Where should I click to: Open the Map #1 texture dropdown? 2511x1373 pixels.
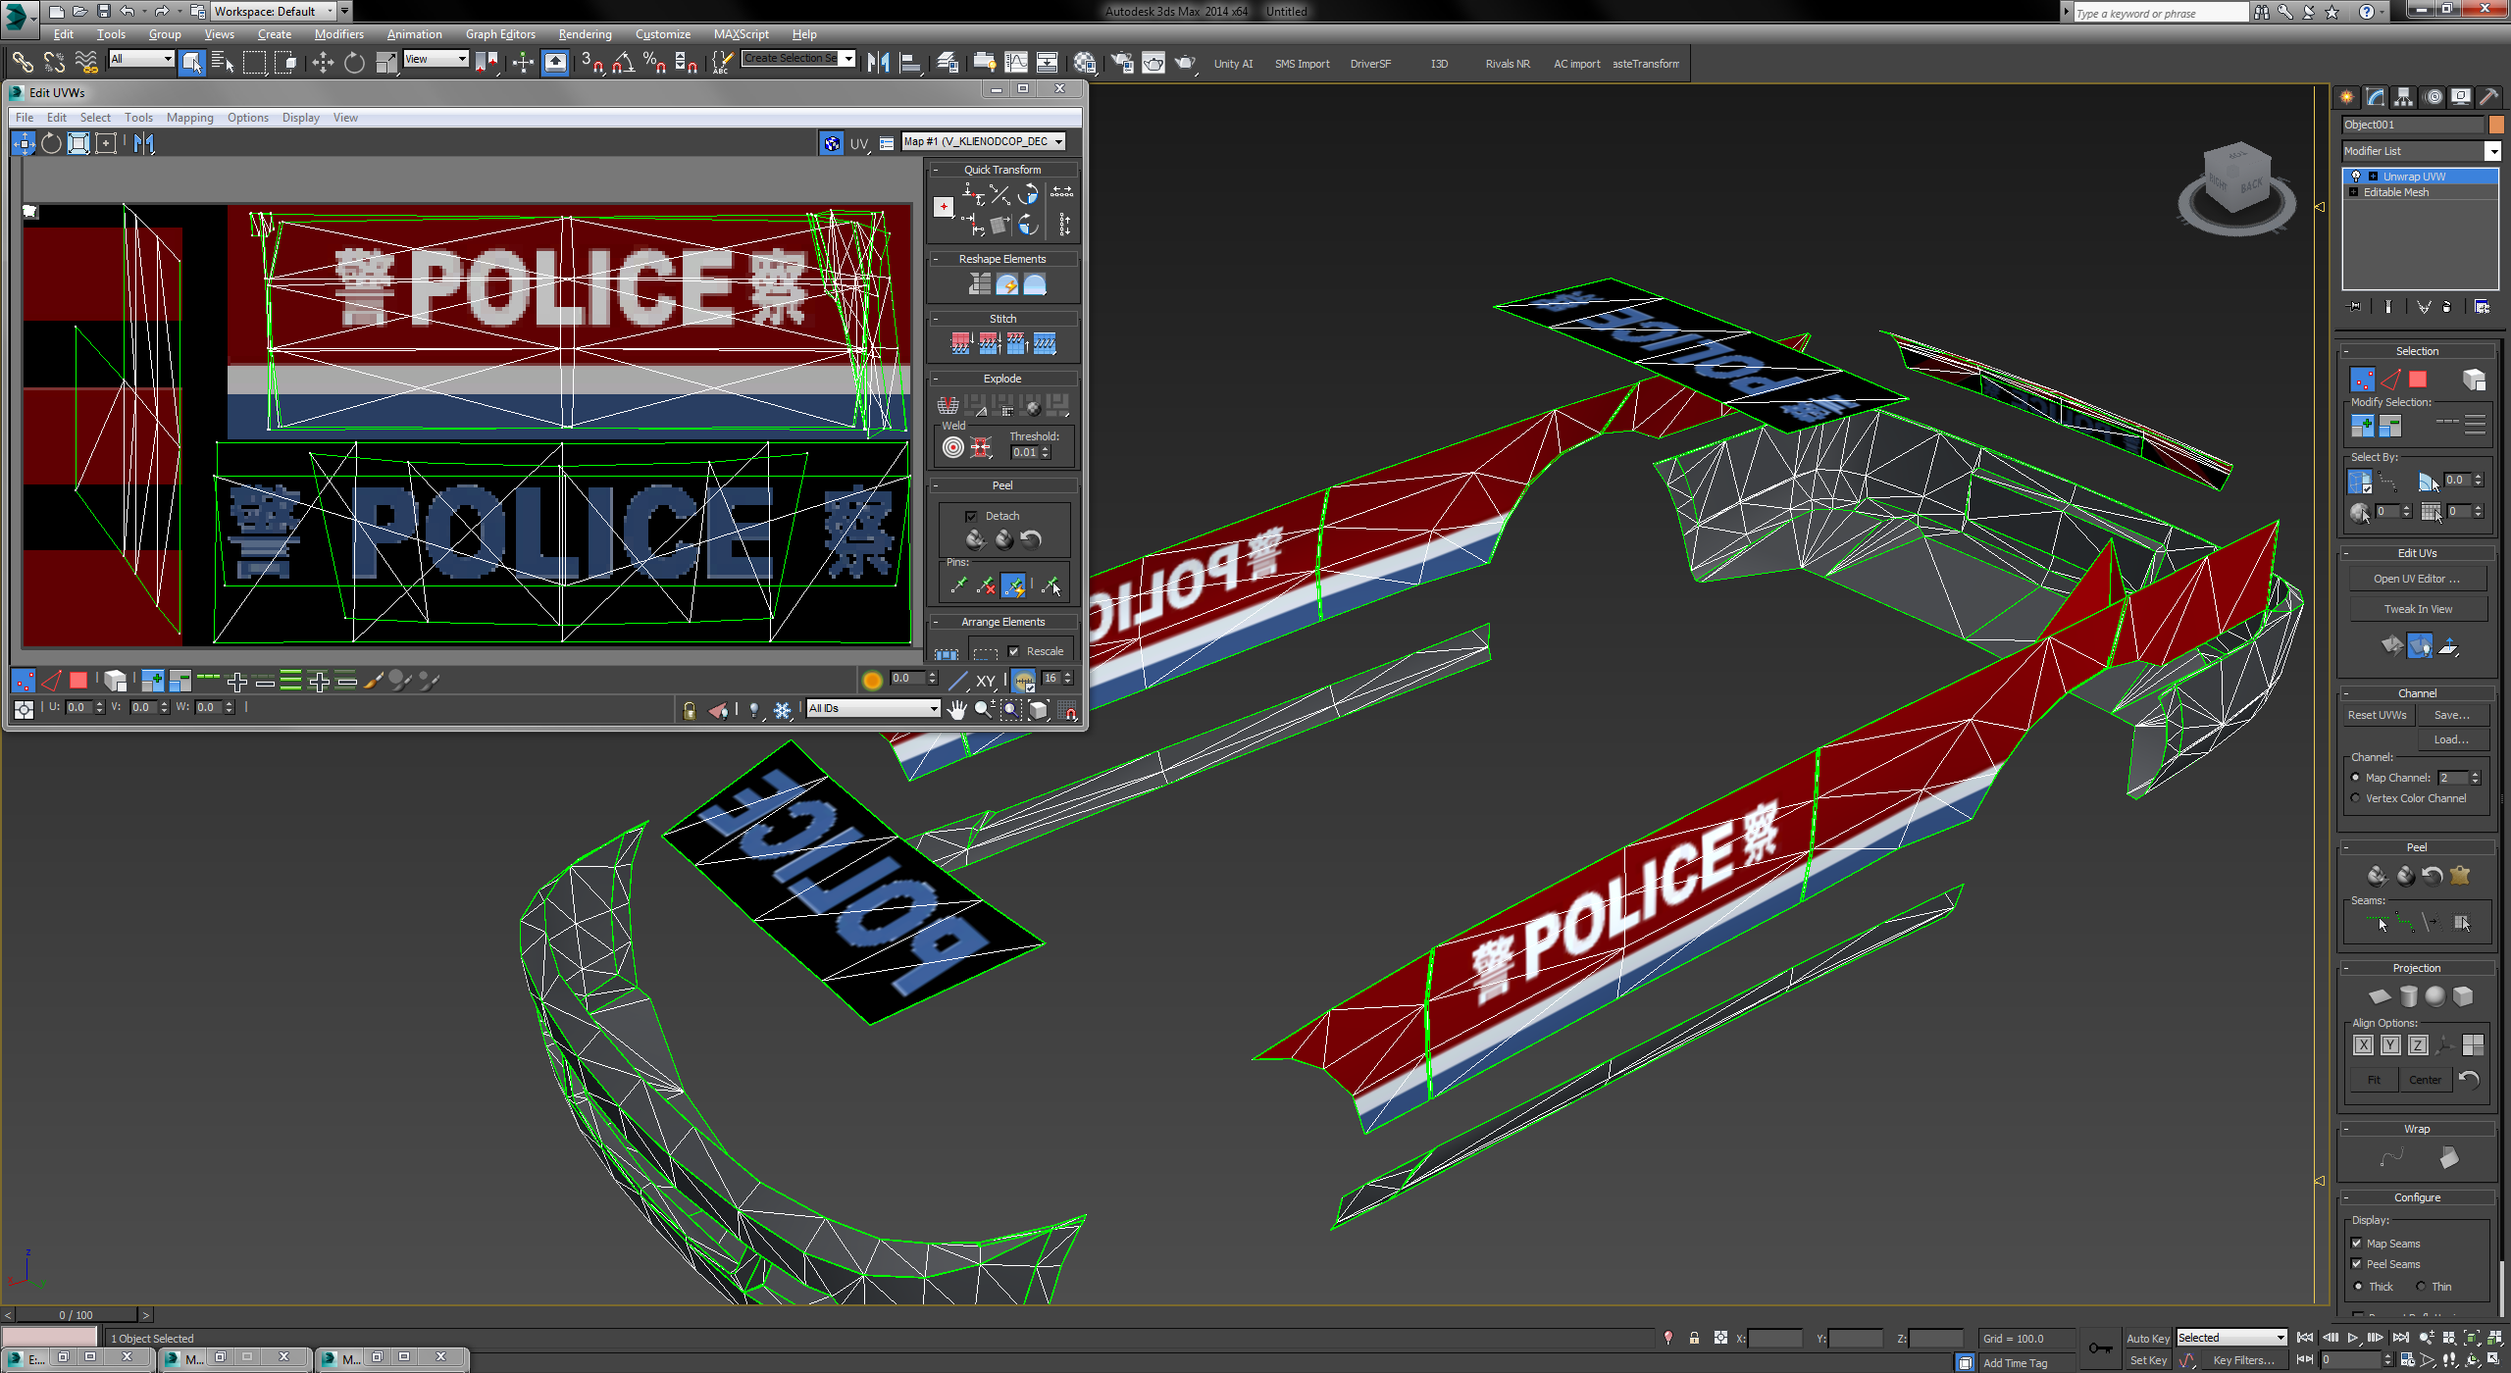[x=984, y=142]
